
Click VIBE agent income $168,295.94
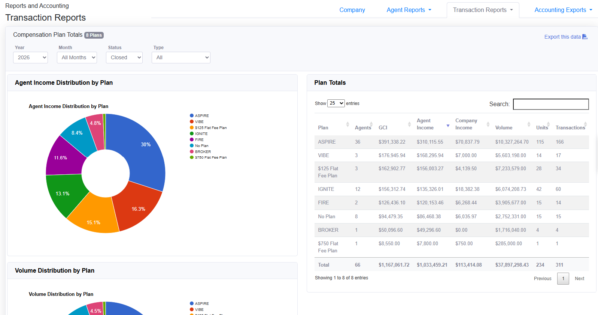coord(430,155)
